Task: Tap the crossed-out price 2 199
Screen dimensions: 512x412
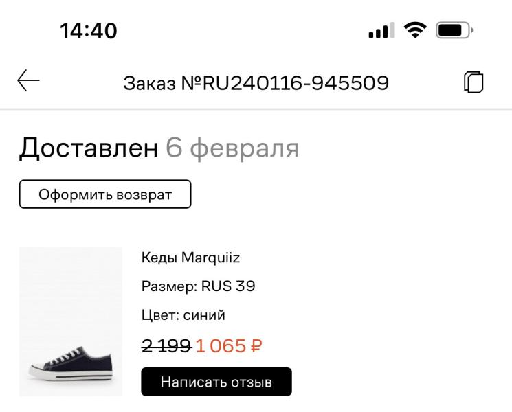Action: click(x=166, y=345)
